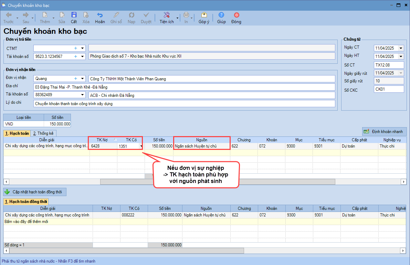Approve the voucher with Duyệt
The height and width of the screenshot is (265, 410).
click(x=146, y=18)
